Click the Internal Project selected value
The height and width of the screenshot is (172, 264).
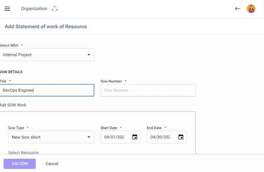pos(17,55)
